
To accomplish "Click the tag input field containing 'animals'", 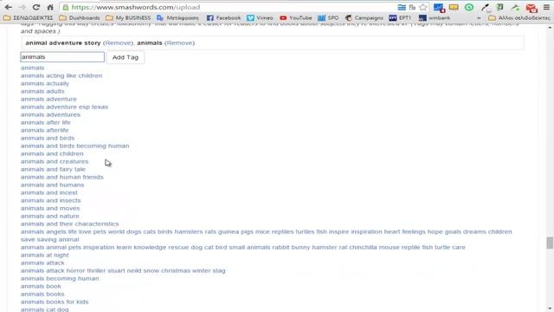I will click(x=62, y=57).
